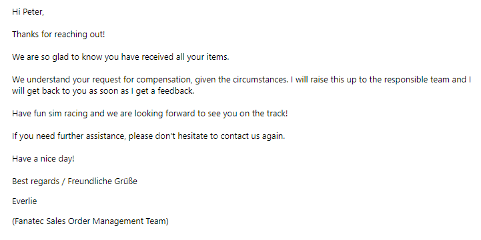
Task: Click the word "circumstances" in the message
Action: click(x=260, y=80)
